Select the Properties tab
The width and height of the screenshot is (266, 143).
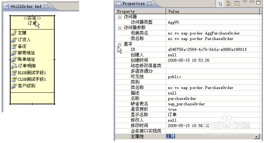pos(133,3)
